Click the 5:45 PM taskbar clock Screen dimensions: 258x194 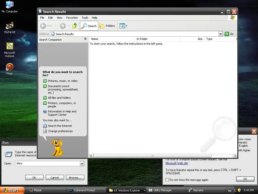pos(249,190)
